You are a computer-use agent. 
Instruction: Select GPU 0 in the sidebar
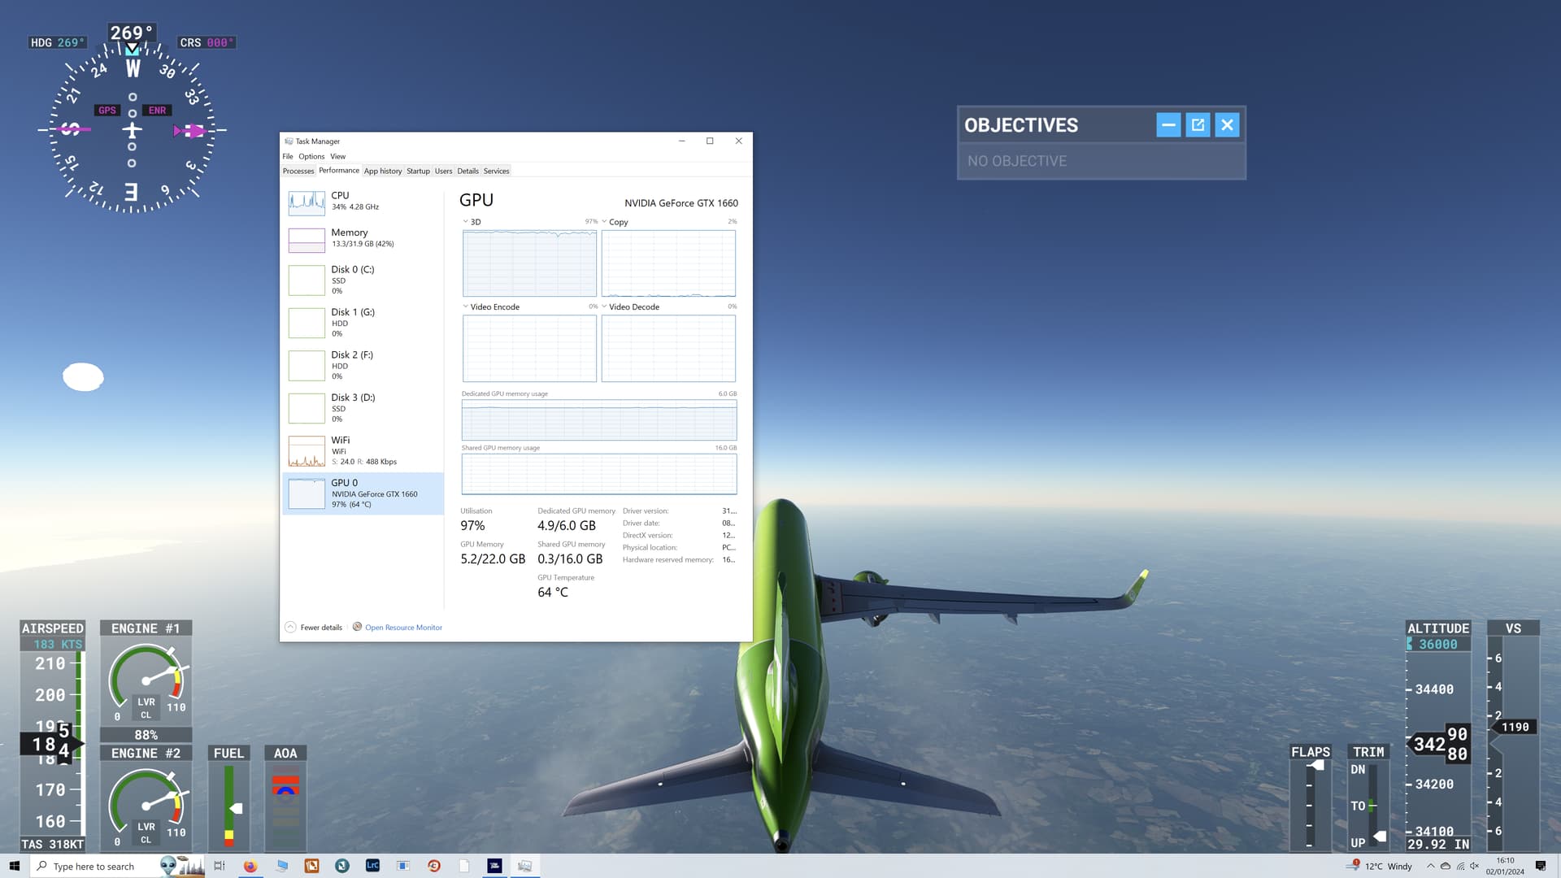click(363, 493)
